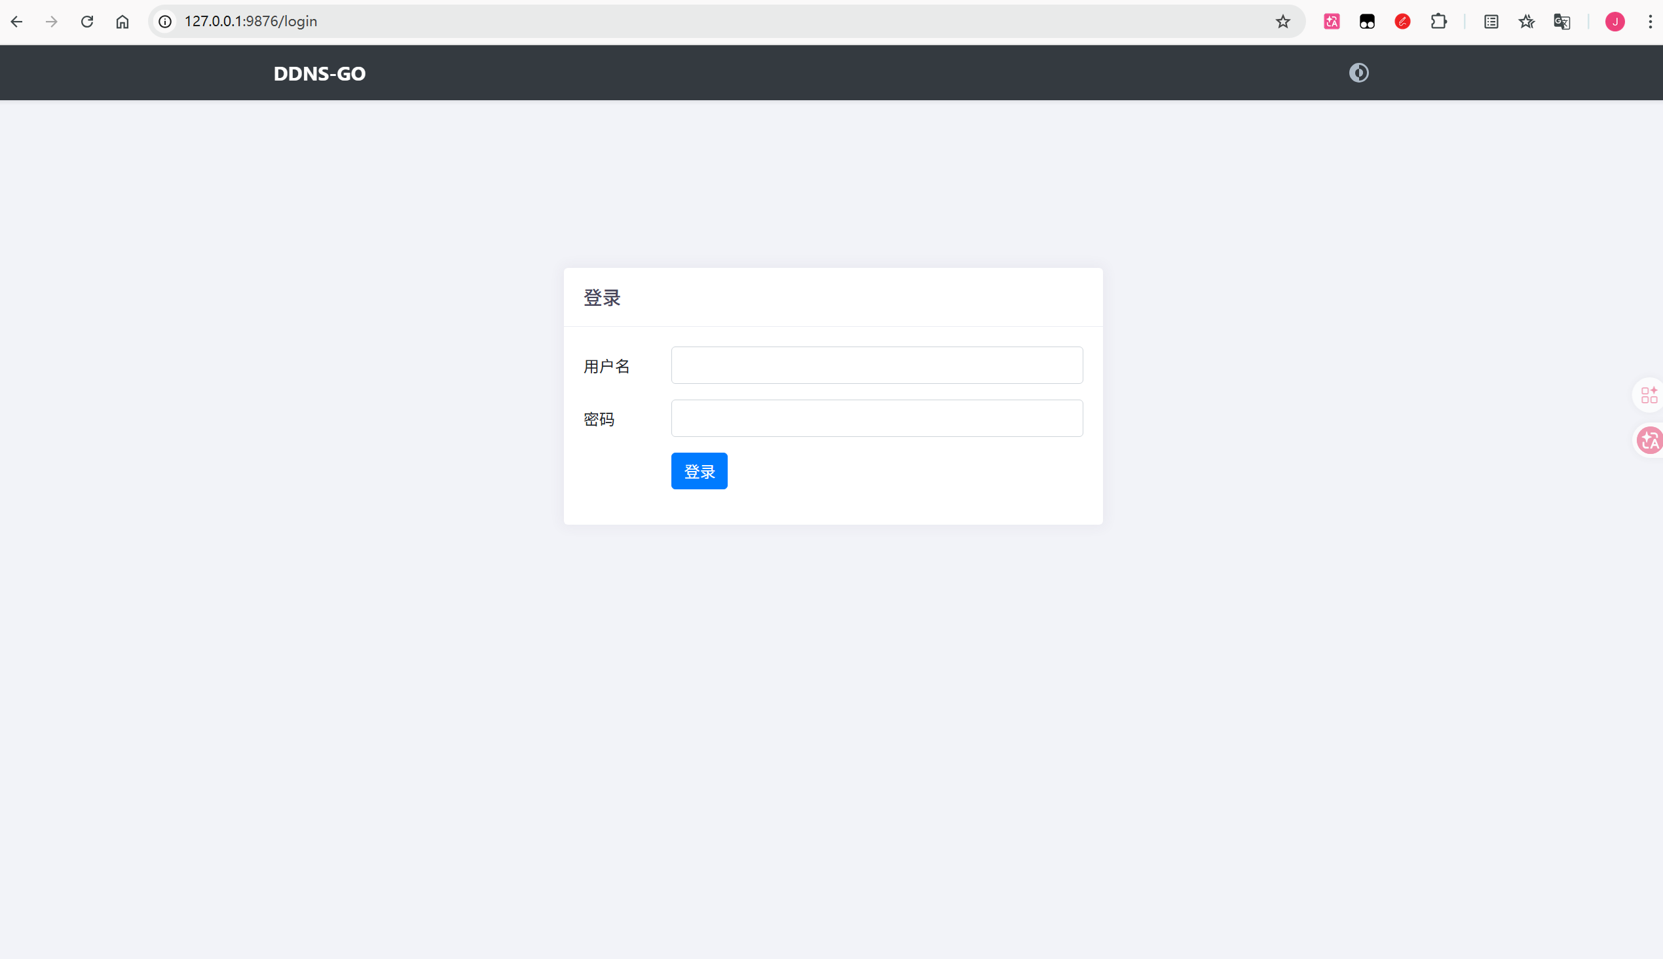Click the 用户名 label
This screenshot has height=959, width=1663.
(607, 366)
